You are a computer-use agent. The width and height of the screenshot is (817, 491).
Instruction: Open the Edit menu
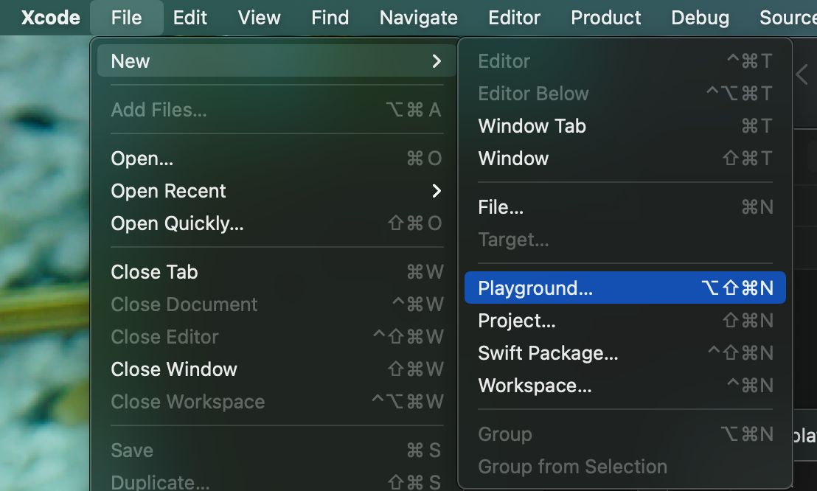pos(190,18)
